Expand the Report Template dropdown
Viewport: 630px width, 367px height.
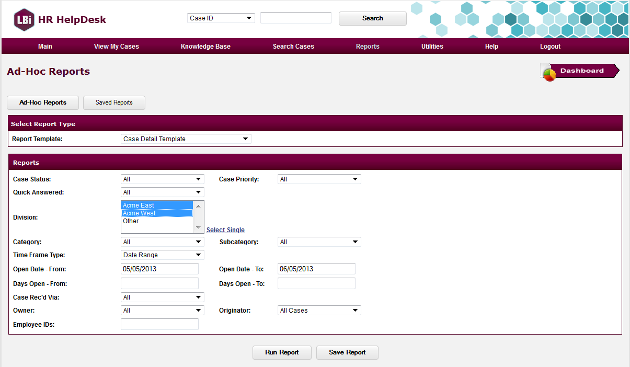186,139
